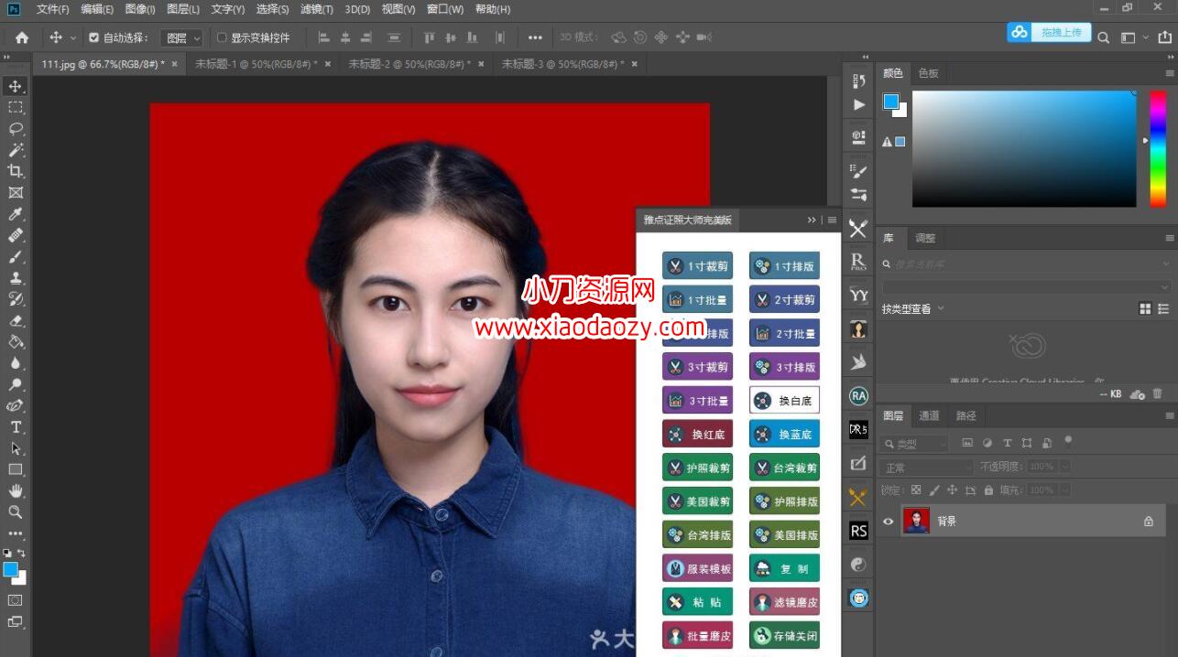Toggle the 自动选择 checkbox
The width and height of the screenshot is (1178, 657).
pyautogui.click(x=93, y=38)
